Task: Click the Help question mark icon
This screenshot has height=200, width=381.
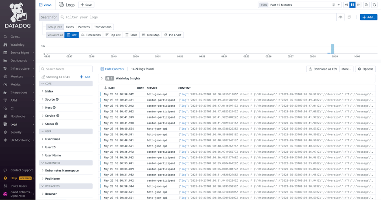Action: pos(5,178)
